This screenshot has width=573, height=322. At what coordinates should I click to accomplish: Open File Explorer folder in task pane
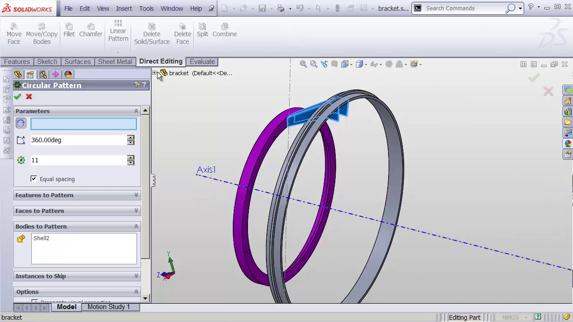(568, 122)
